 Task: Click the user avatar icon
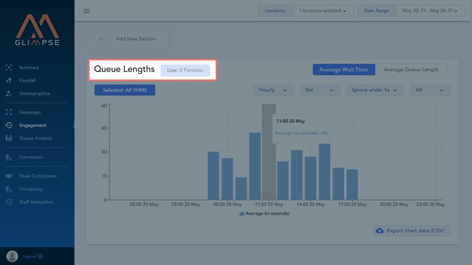pos(12,256)
